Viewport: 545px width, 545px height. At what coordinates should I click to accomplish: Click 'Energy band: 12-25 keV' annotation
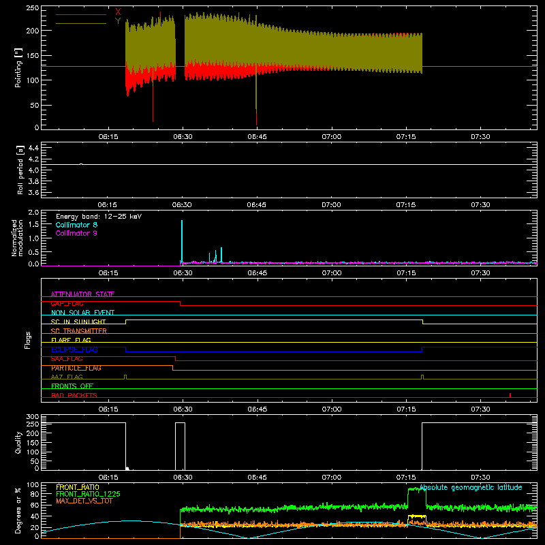(99, 217)
